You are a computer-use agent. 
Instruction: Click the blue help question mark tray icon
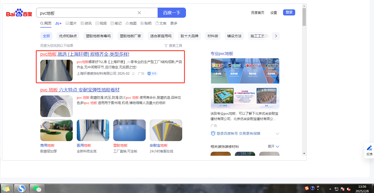pos(313,188)
